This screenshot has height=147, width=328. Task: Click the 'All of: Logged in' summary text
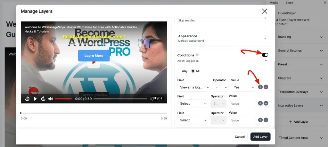click(188, 61)
